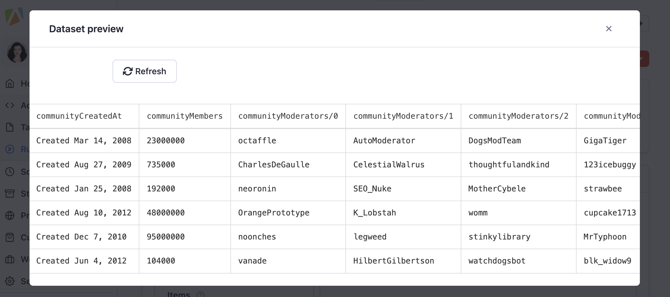This screenshot has width=670, height=297.
Task: Click the moderator cell 'blk_widow9'
Action: click(608, 261)
